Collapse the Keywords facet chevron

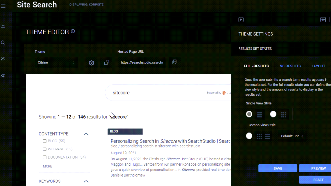(86, 181)
